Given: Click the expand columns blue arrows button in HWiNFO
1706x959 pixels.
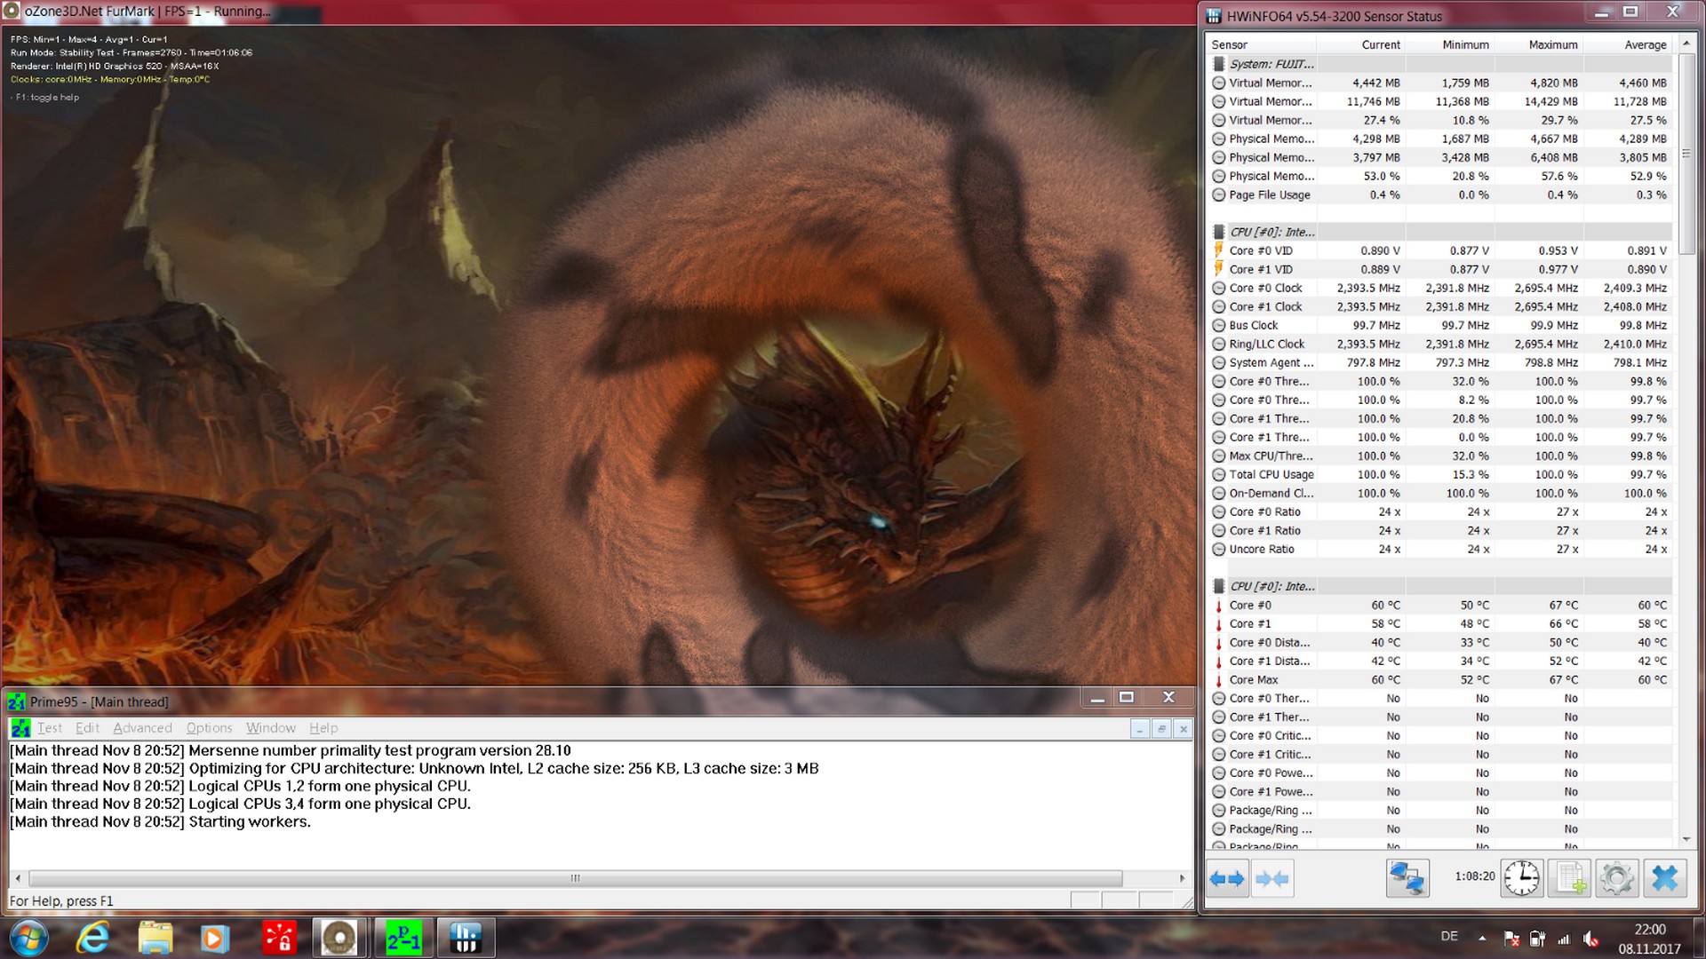Looking at the screenshot, I should click(x=1227, y=879).
